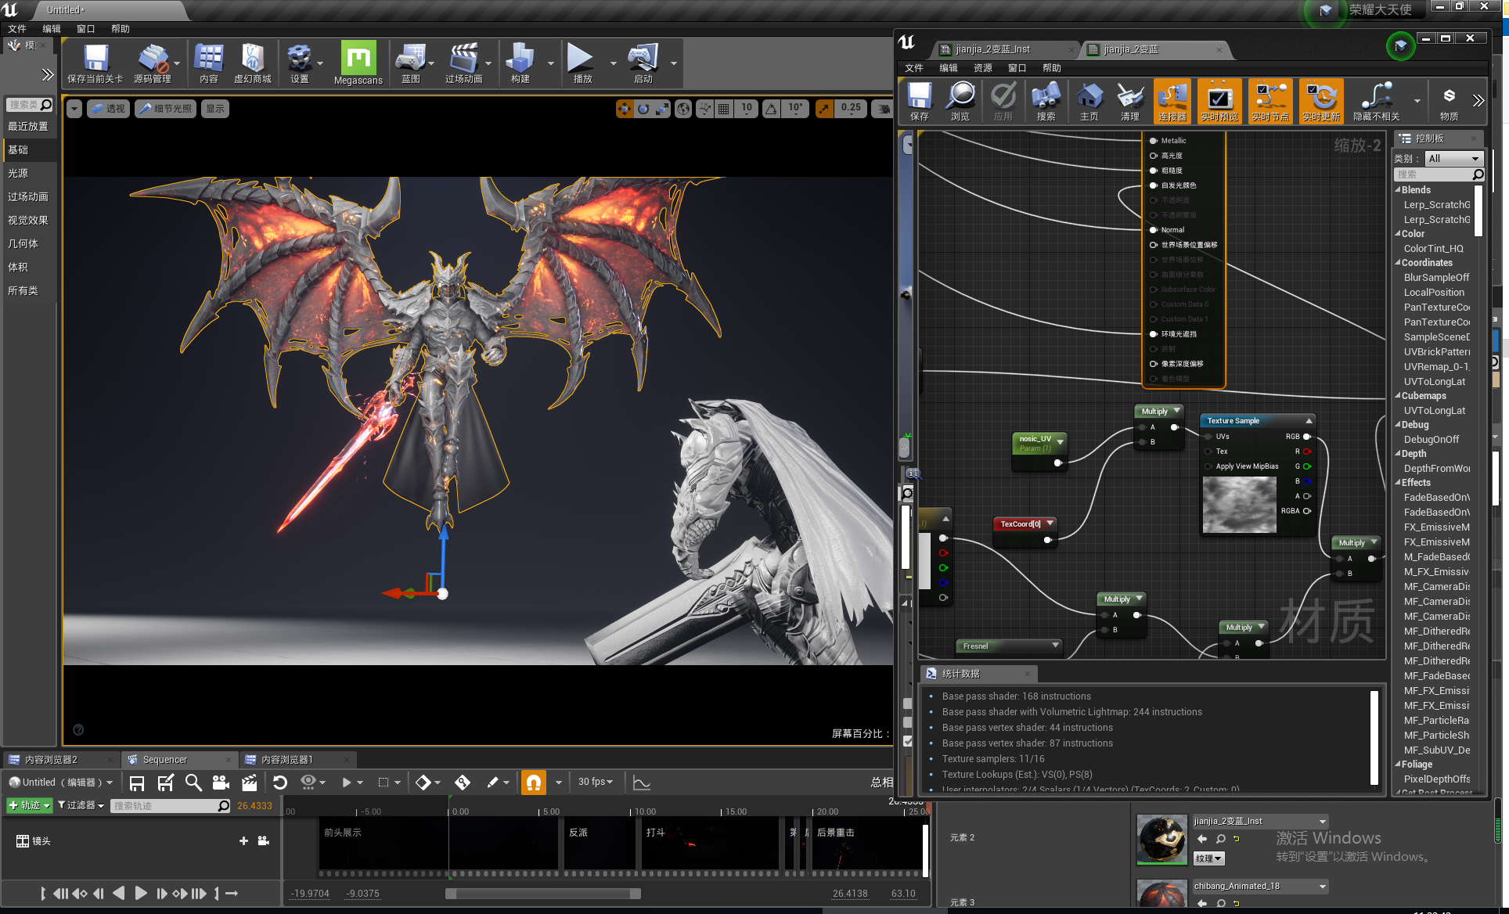Screen dimensions: 1509x914
Task: Click the 统计数据 panel vertical scrollbar
Action: coord(1374,737)
